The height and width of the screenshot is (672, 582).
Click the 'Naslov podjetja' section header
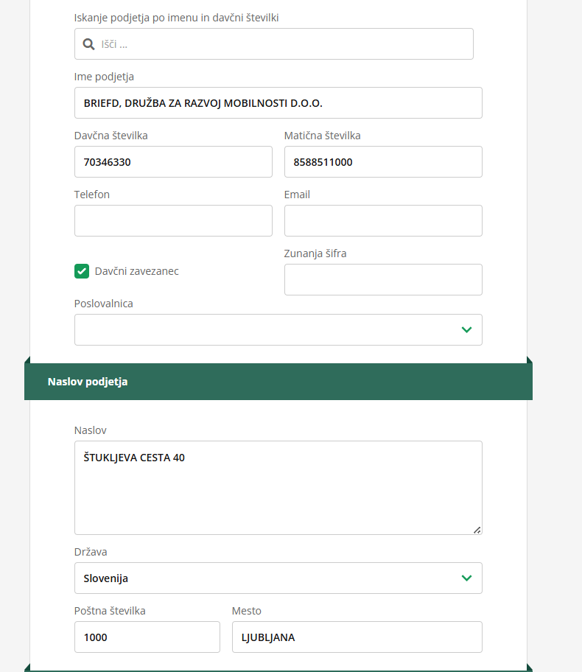pyautogui.click(x=88, y=382)
